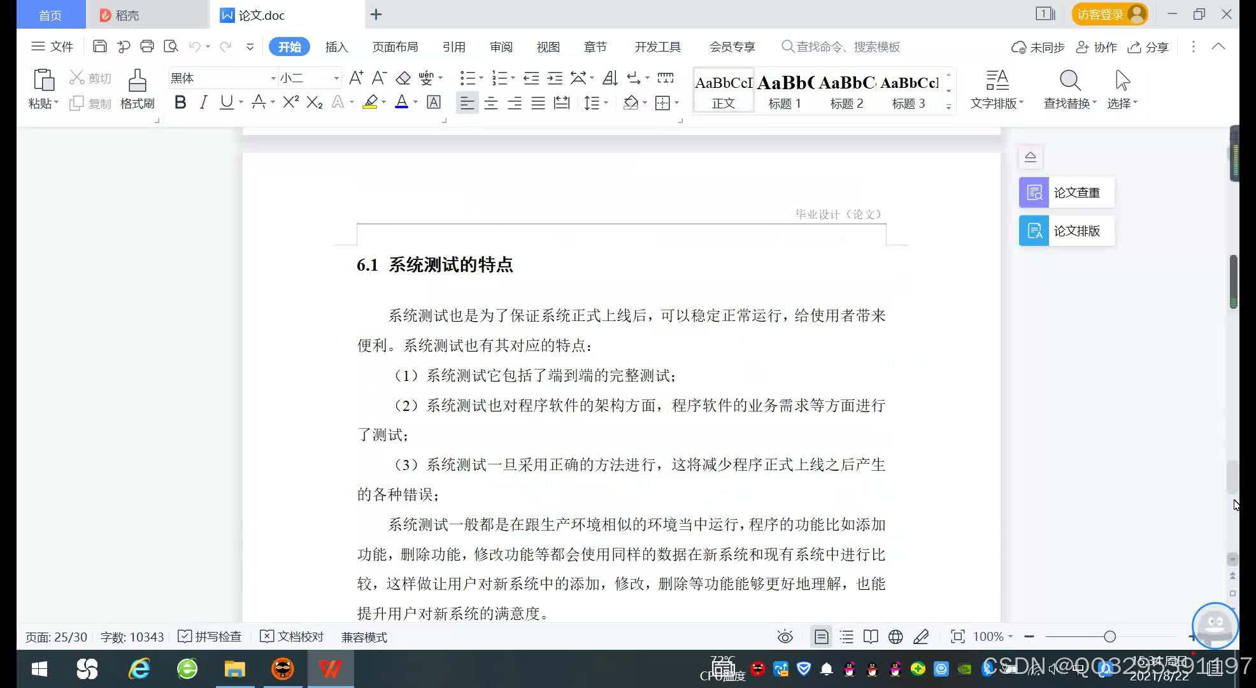The height and width of the screenshot is (688, 1256).
Task: Apply the 正文 body text style
Action: [x=723, y=90]
